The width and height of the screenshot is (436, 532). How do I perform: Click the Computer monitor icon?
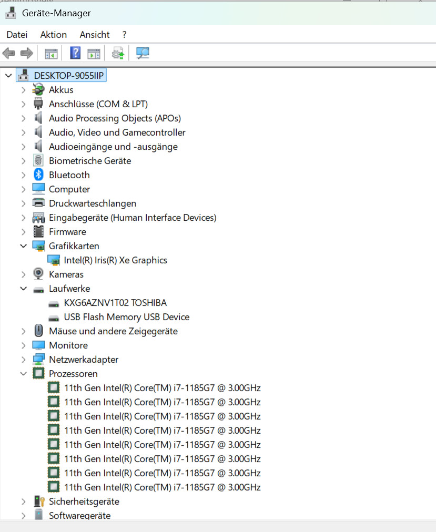pyautogui.click(x=38, y=189)
